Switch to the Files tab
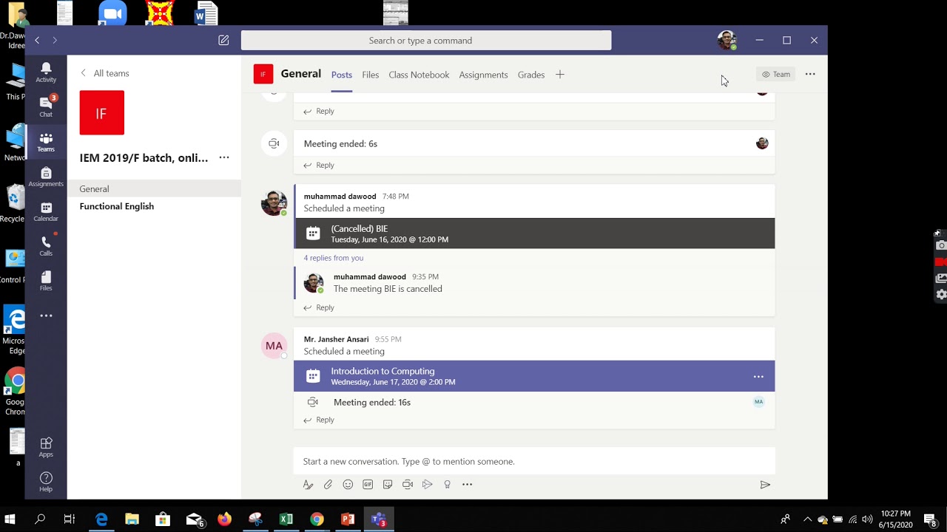947x532 pixels. [x=371, y=75]
